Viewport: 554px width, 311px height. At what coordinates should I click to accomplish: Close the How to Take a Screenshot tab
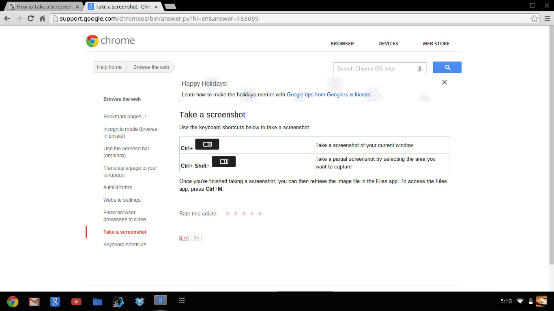pos(77,6)
